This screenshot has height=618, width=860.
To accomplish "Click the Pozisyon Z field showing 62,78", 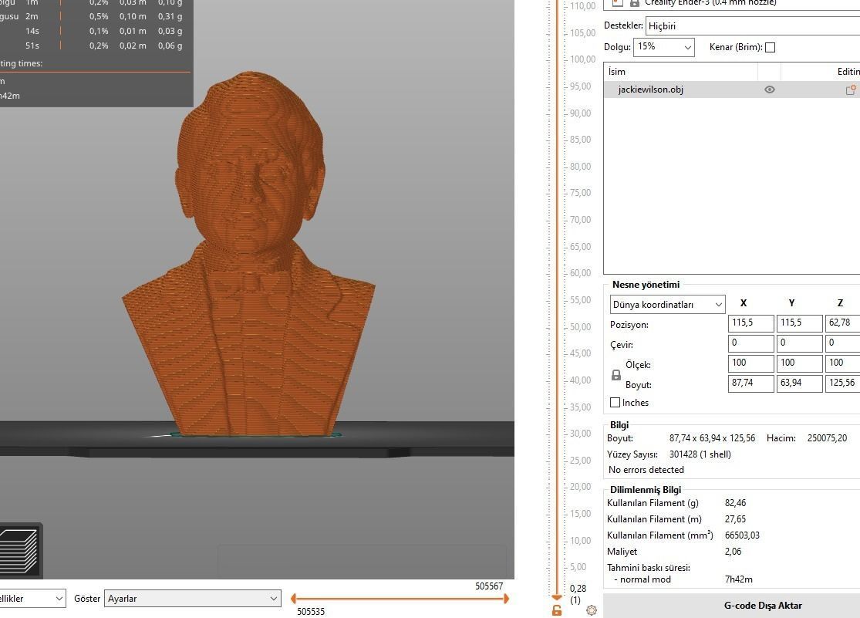I will point(842,323).
